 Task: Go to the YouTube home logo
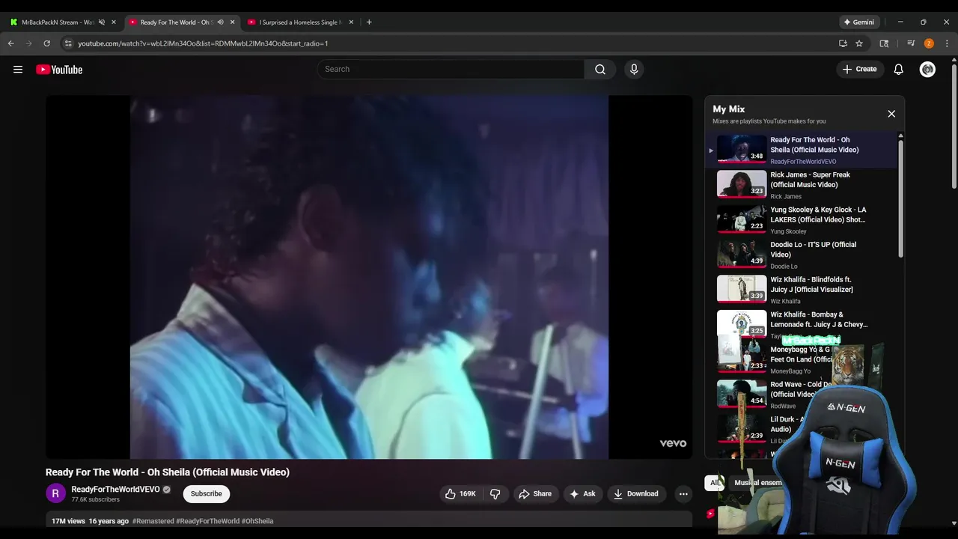[59, 70]
